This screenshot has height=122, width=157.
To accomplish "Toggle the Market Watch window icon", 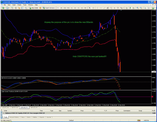I will (x=12, y=8).
